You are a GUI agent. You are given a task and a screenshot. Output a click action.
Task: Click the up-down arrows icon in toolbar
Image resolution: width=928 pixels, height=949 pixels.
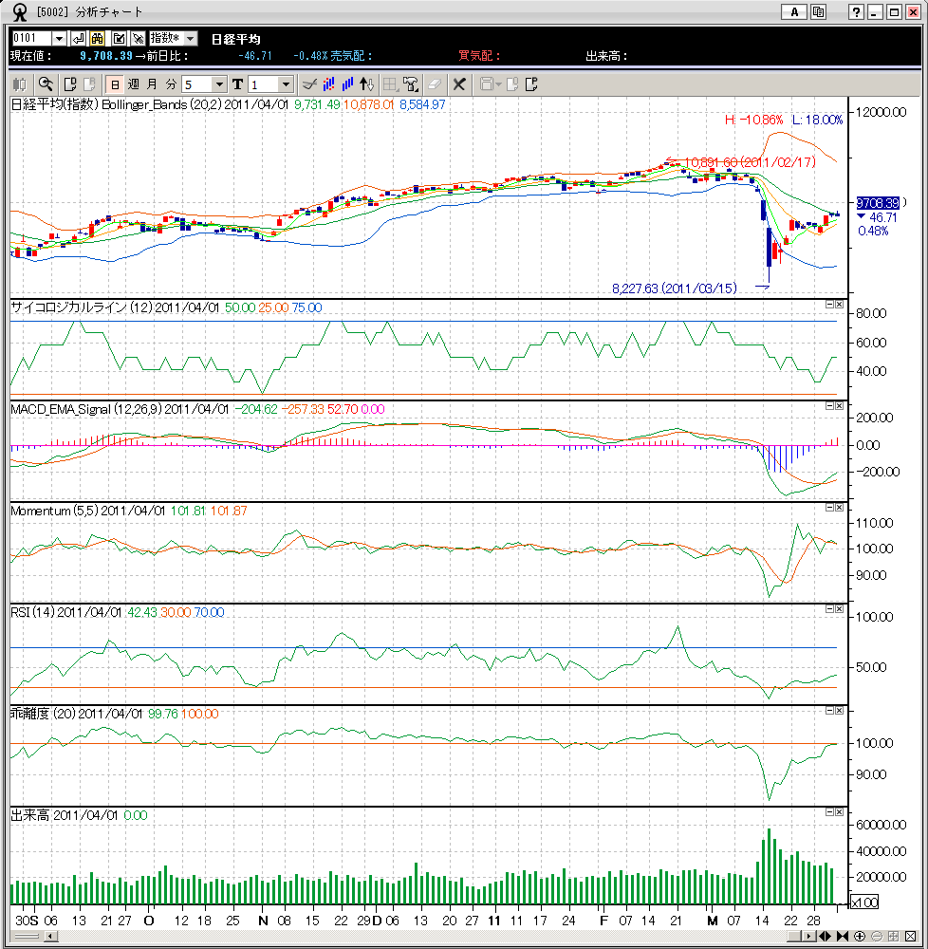point(368,84)
